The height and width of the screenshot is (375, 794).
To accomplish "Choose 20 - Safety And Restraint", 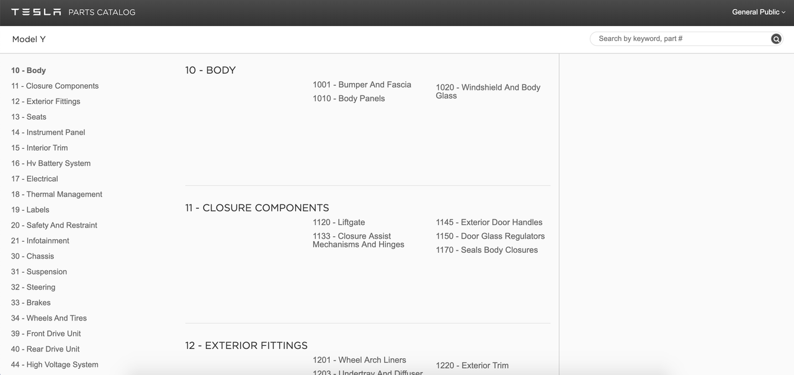I will click(x=55, y=226).
